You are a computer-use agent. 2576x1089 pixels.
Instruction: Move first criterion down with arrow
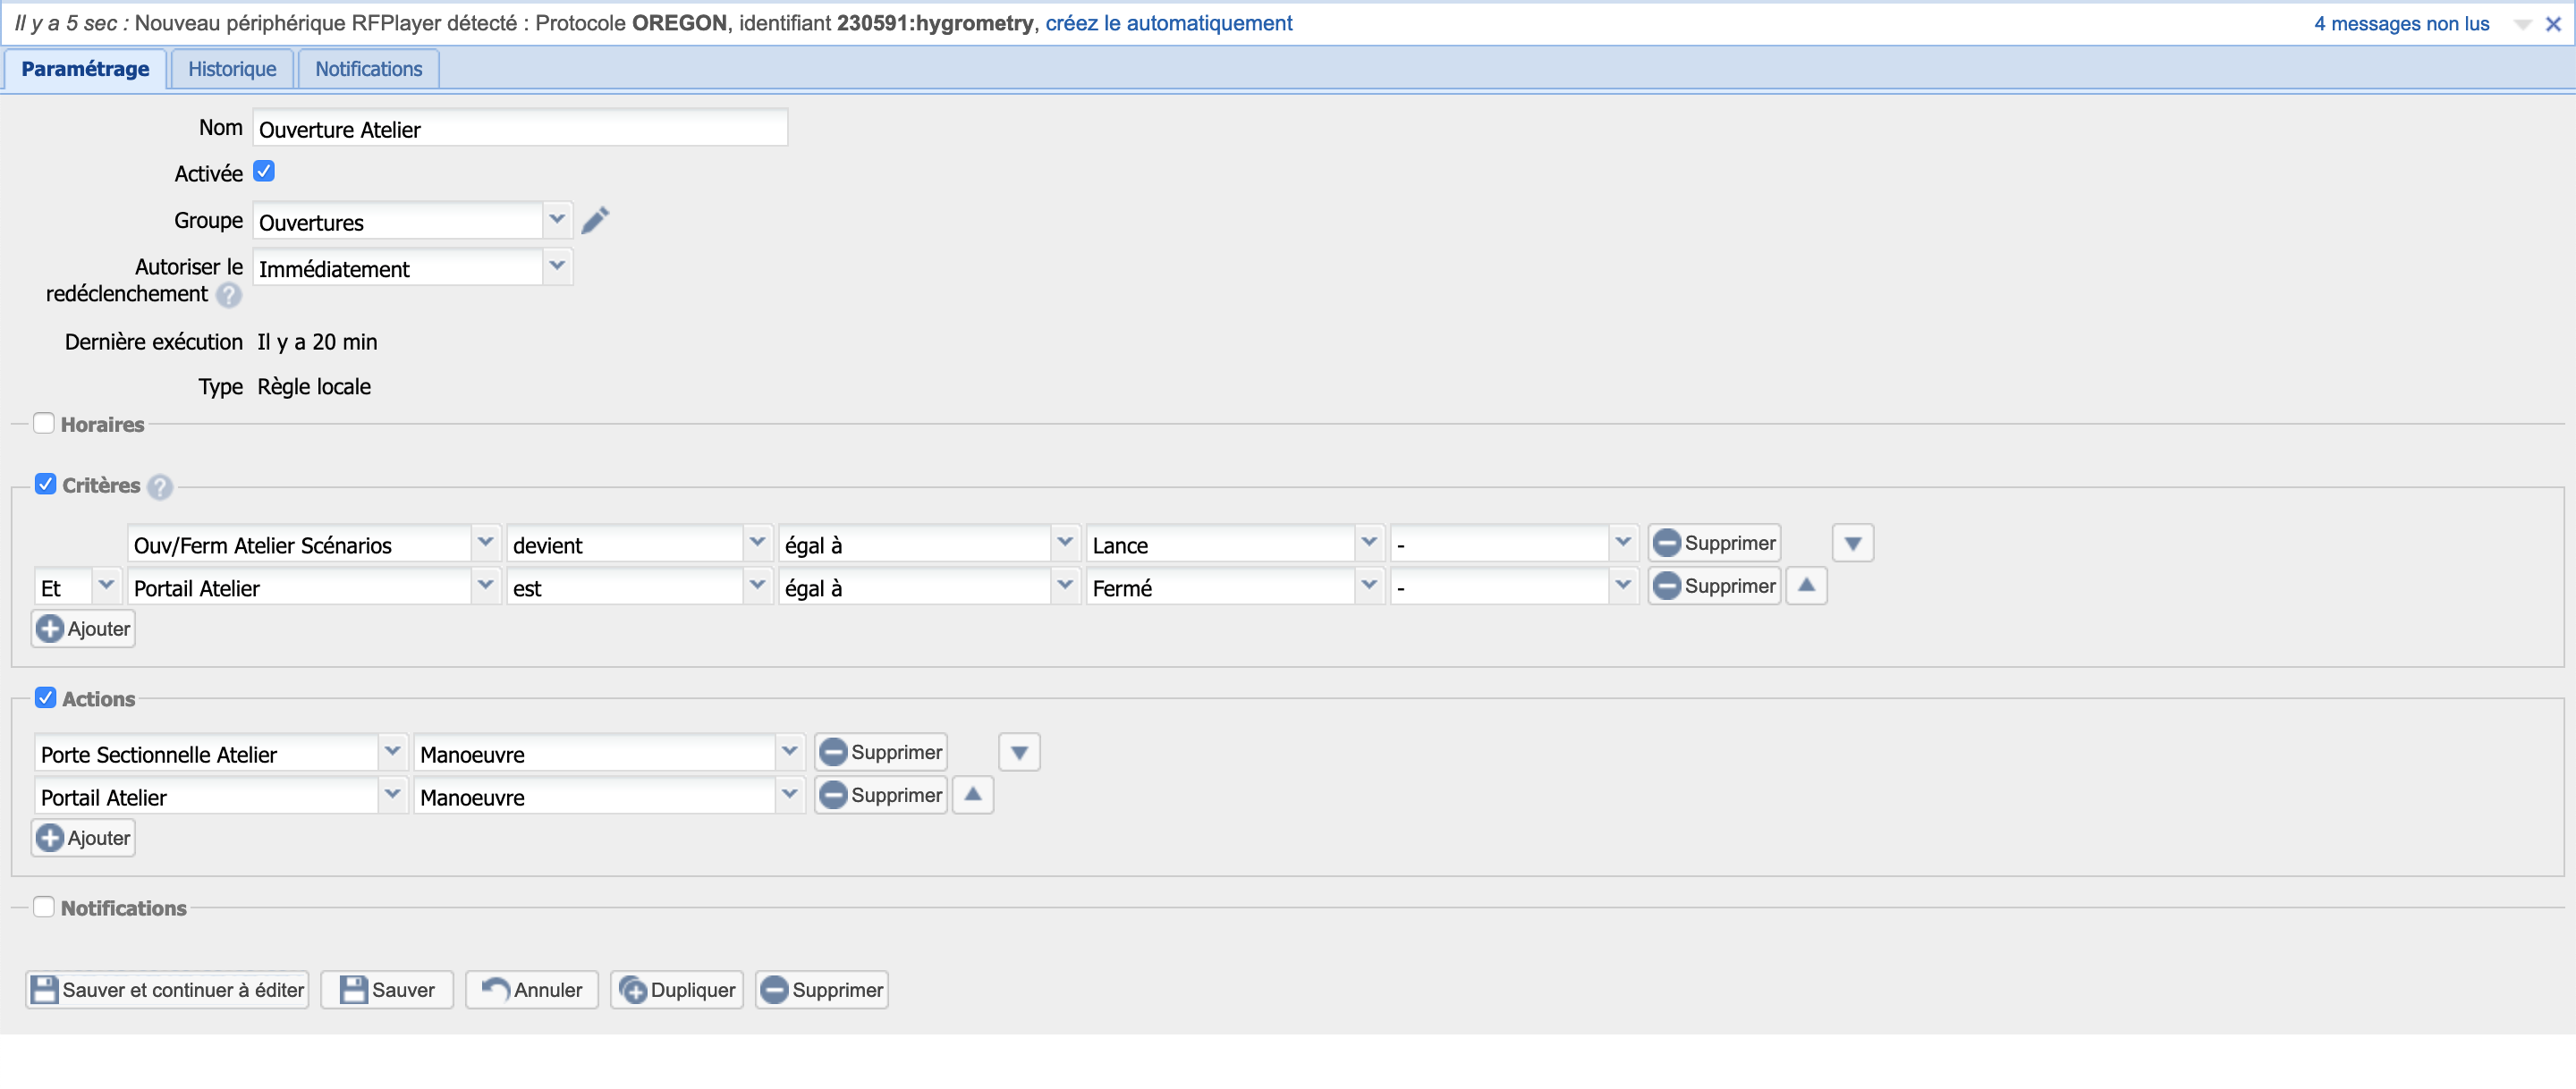[x=1852, y=543]
